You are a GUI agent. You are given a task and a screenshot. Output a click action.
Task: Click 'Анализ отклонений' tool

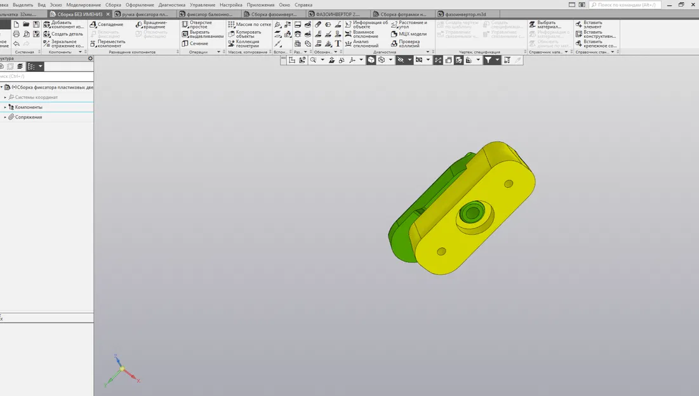click(361, 44)
